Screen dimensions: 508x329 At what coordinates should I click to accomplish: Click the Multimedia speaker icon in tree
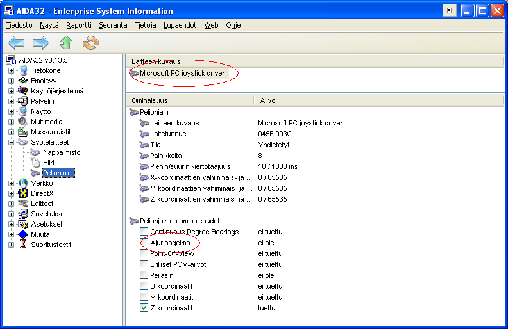pyautogui.click(x=24, y=122)
